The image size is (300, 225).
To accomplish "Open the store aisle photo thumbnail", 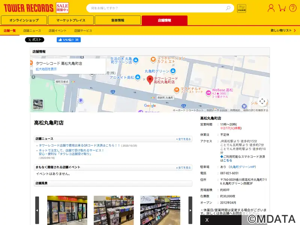I will pos(160,210).
